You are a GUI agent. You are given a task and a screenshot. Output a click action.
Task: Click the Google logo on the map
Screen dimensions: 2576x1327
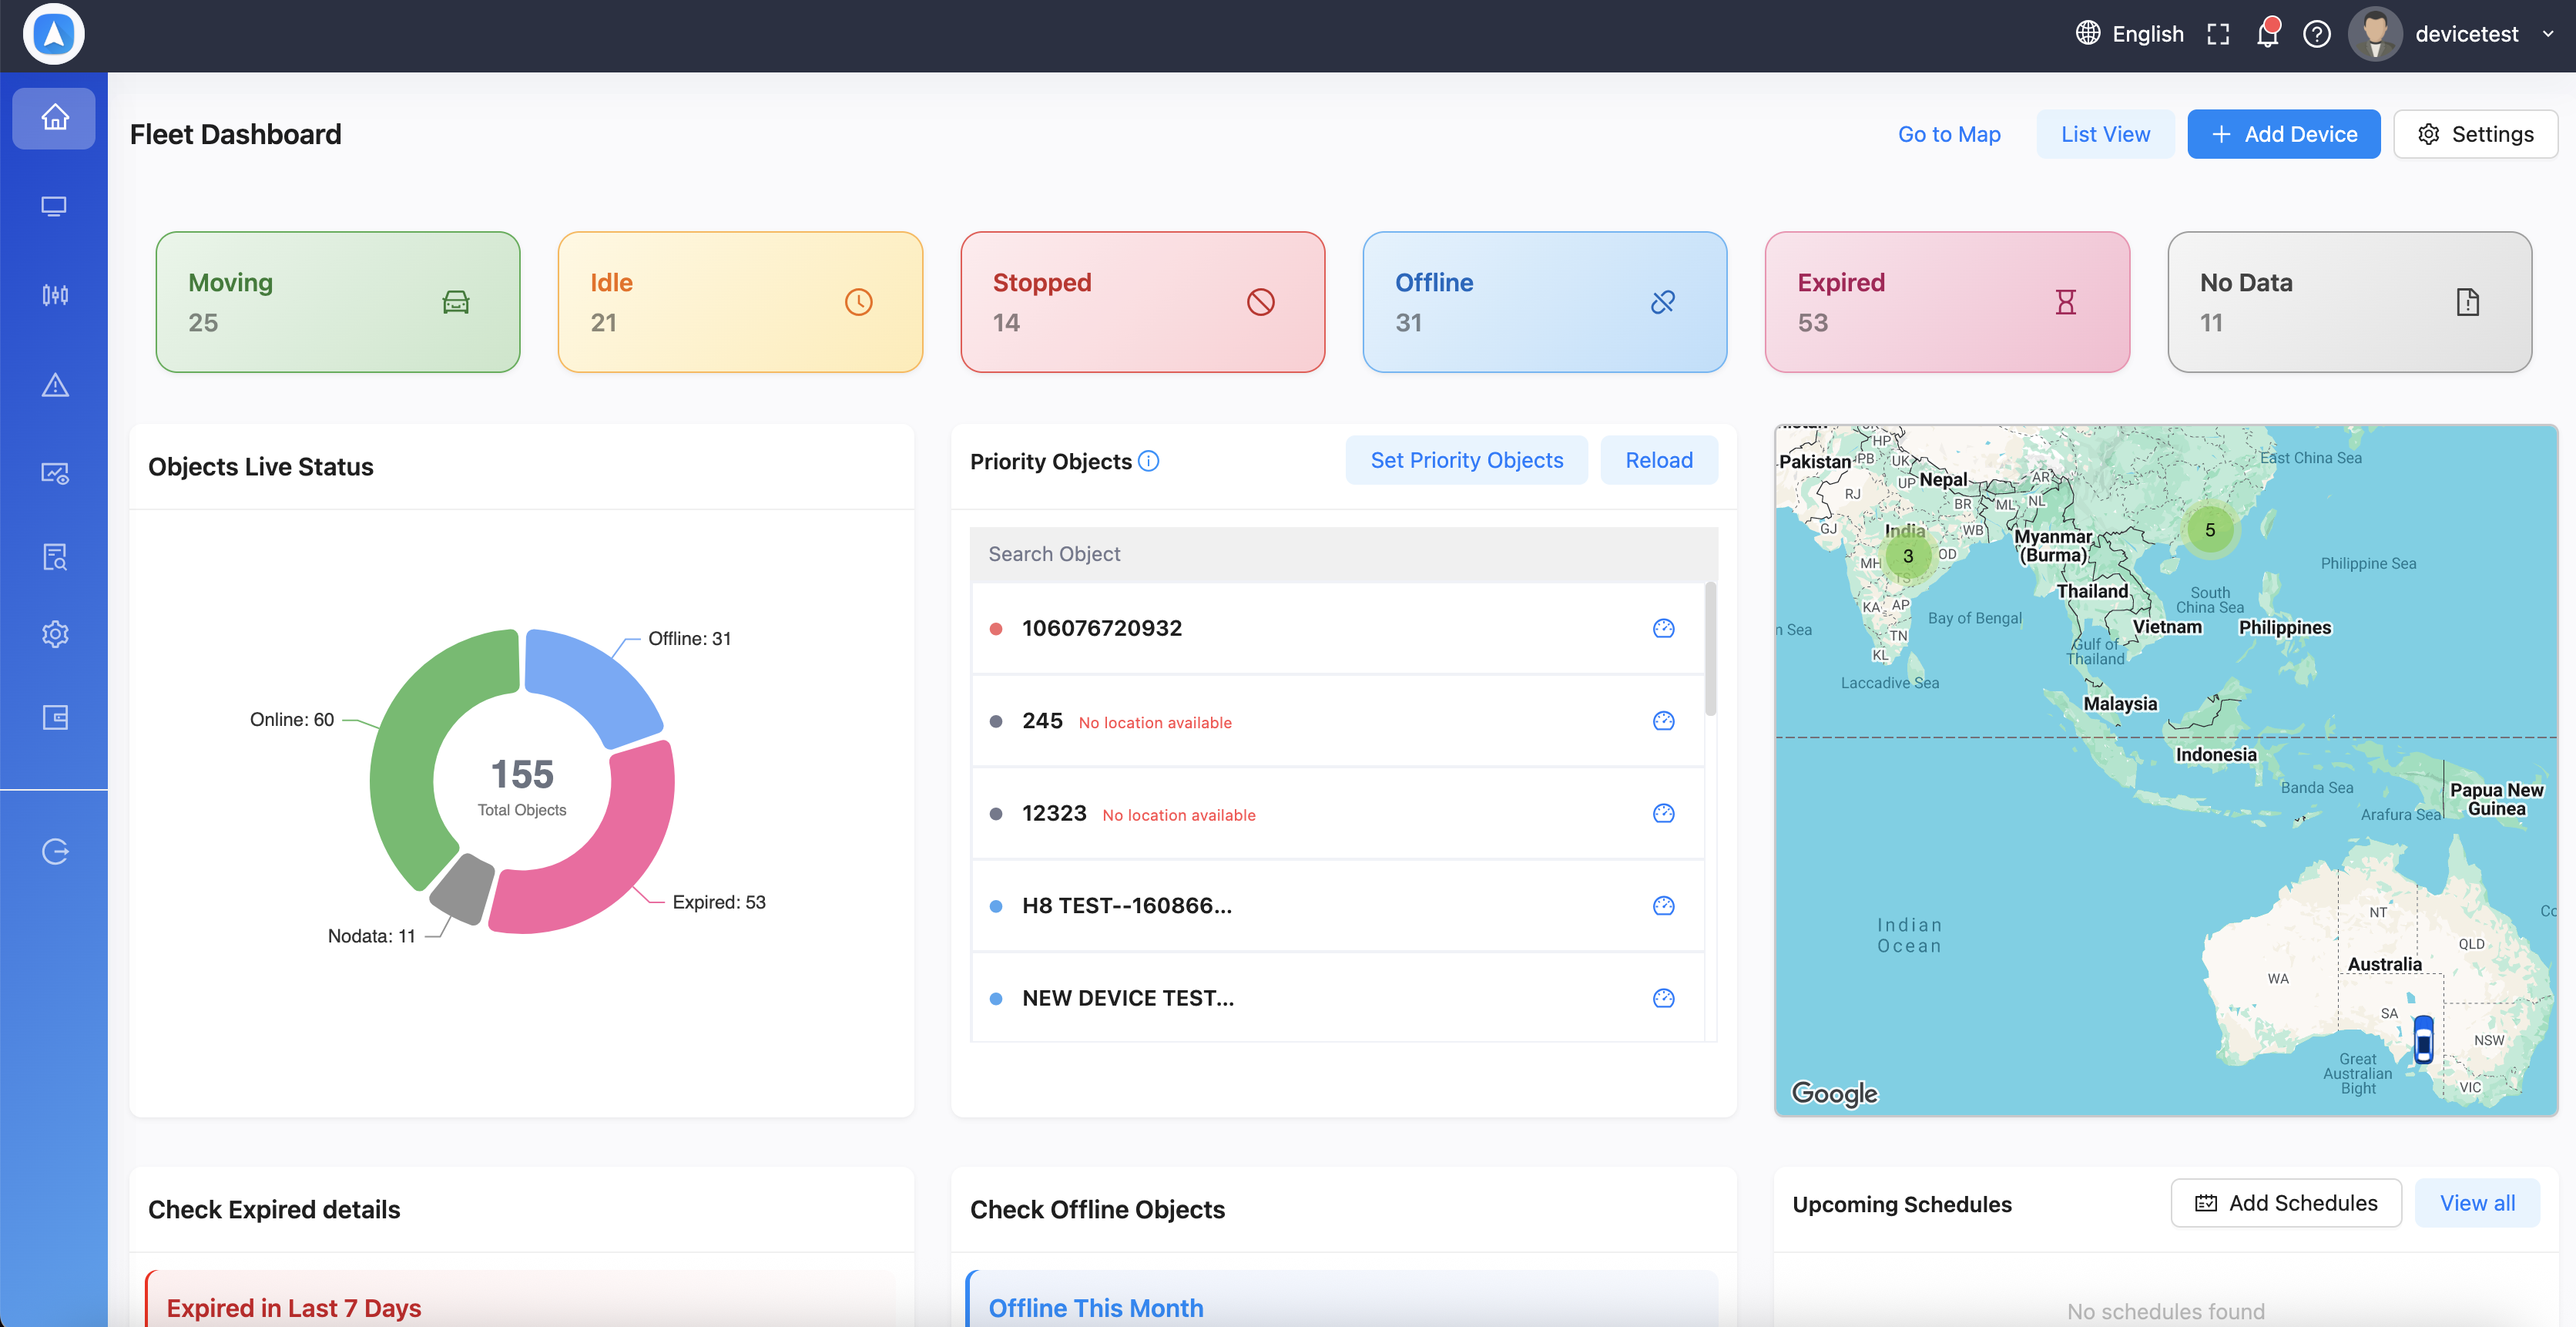tap(1834, 1093)
